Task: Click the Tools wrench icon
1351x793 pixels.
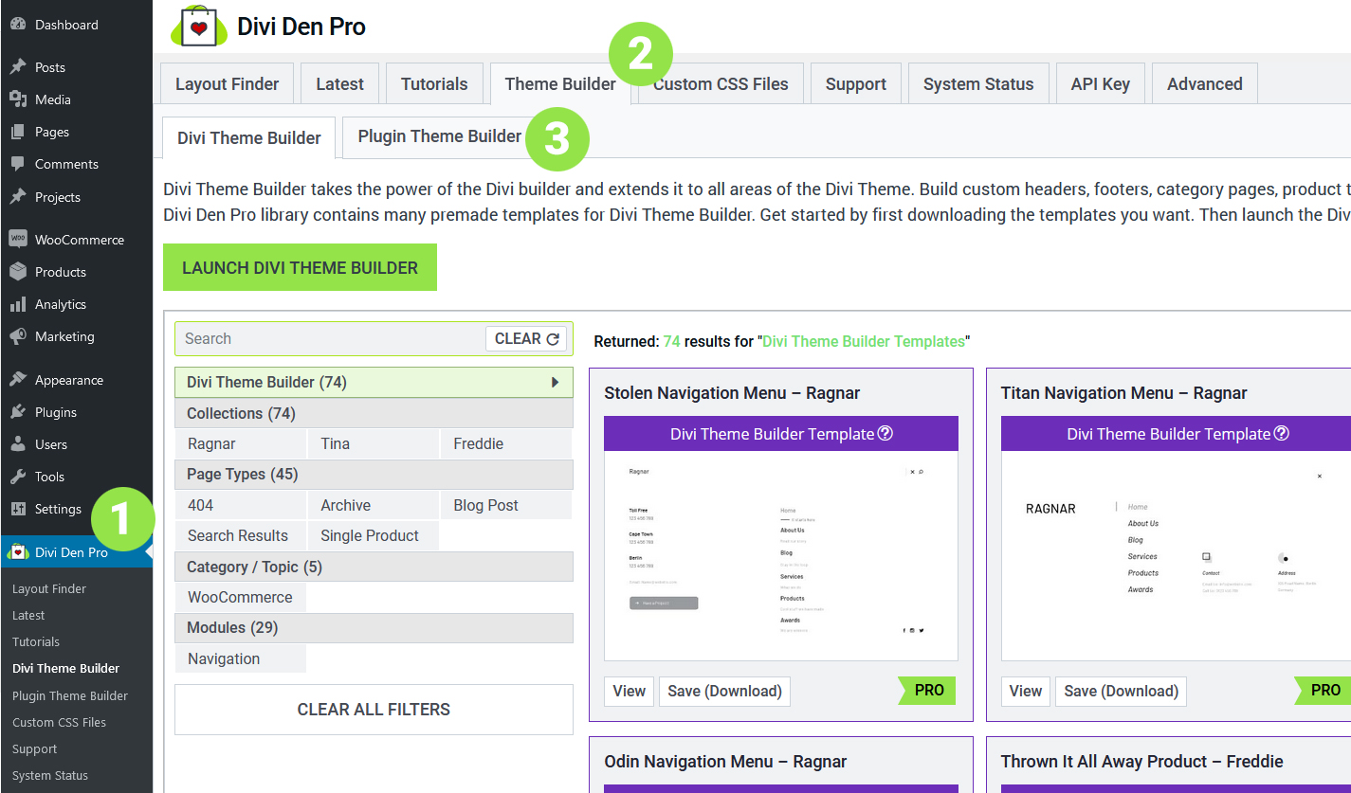Action: point(18,477)
